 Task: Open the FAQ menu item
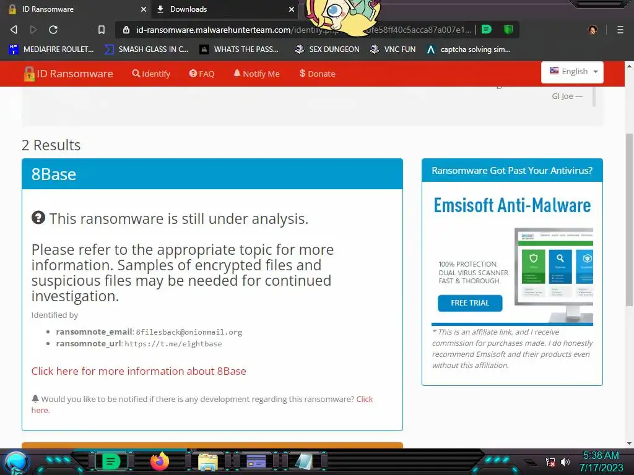[x=202, y=74]
